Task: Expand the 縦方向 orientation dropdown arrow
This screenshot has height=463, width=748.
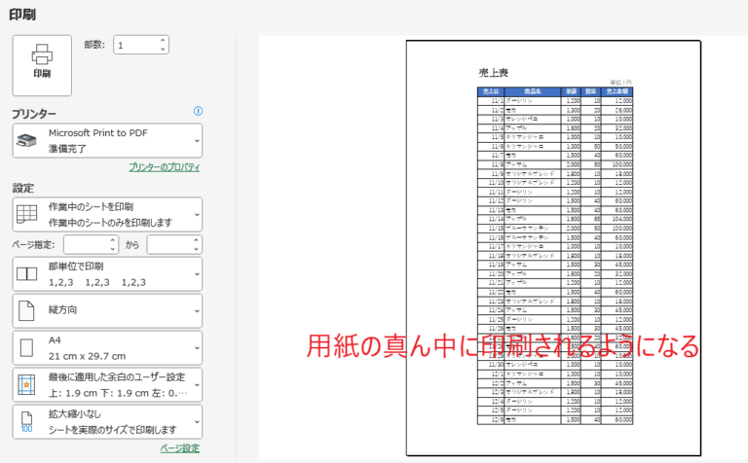Action: (197, 311)
